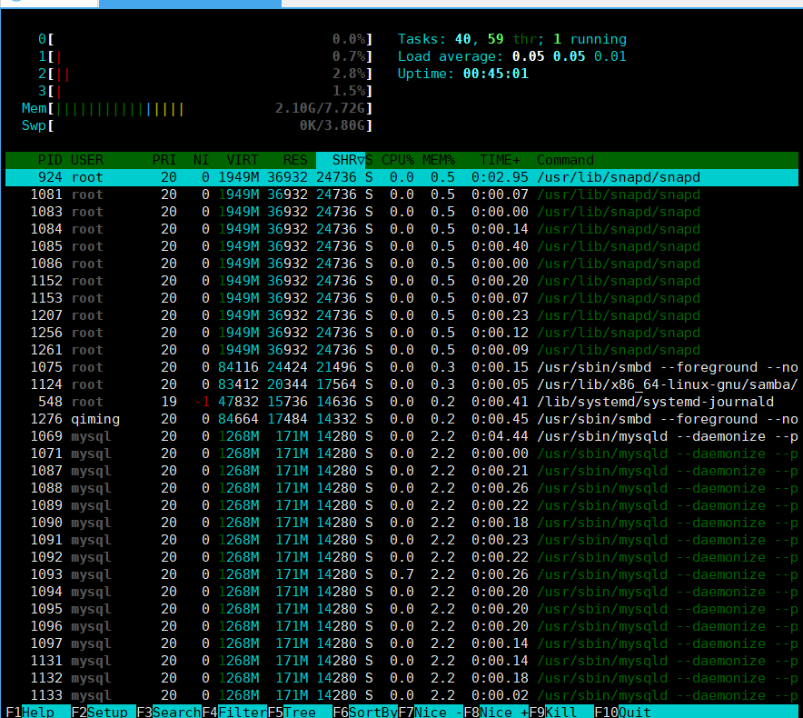Viewport: 803px width, 718px height.
Task: Decrease priority with F7 Nice -
Action: click(x=431, y=712)
